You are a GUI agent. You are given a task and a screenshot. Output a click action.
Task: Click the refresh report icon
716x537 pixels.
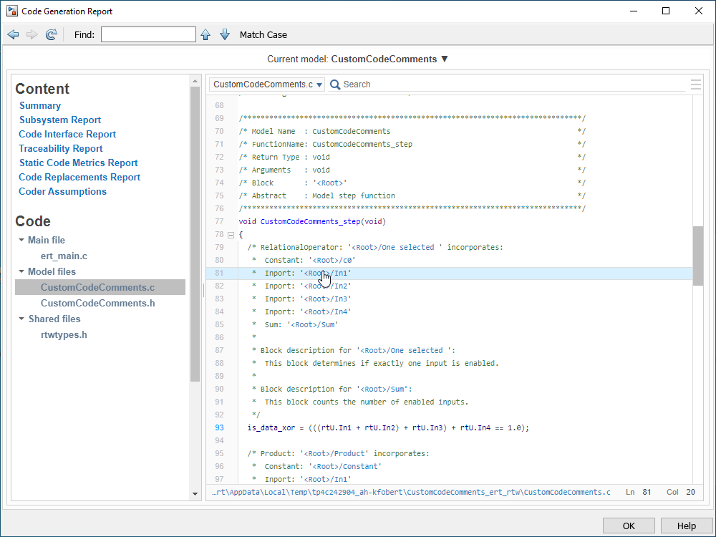[51, 34]
